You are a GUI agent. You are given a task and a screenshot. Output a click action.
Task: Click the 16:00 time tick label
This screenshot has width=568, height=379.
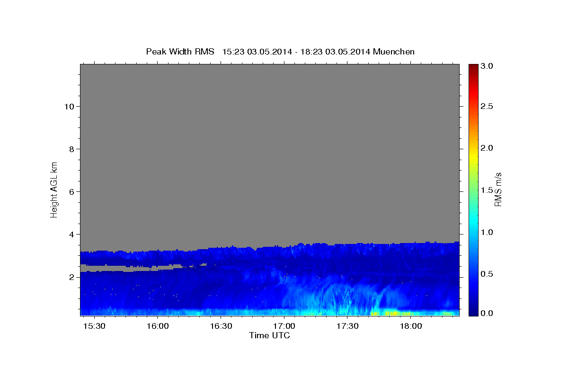click(x=158, y=326)
